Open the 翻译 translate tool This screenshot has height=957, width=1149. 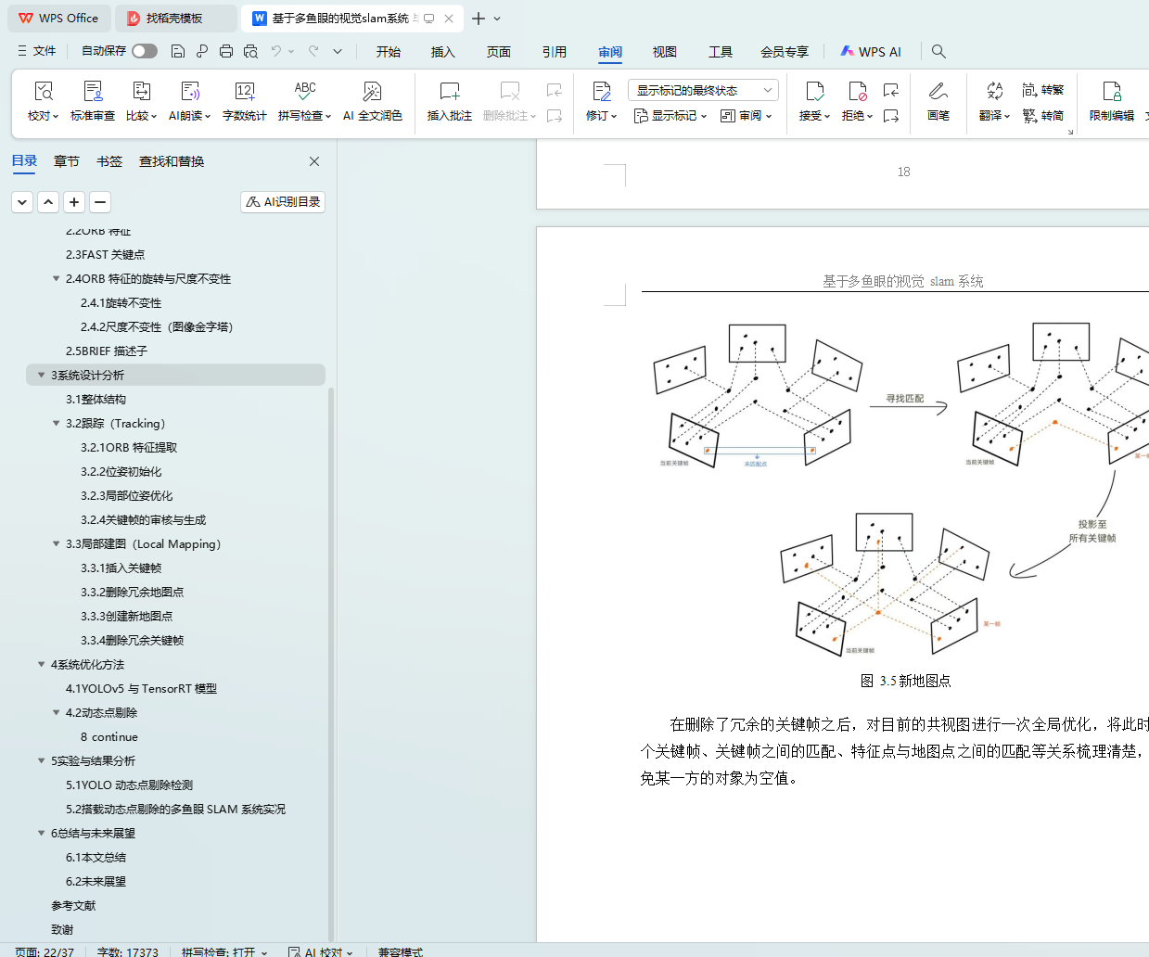994,101
